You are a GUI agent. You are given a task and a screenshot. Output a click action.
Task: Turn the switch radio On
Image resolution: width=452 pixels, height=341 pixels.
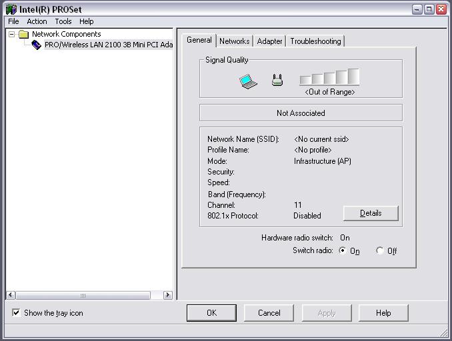tap(343, 250)
